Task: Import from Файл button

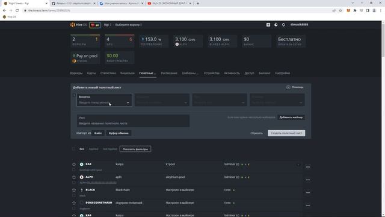Action: [x=97, y=133]
